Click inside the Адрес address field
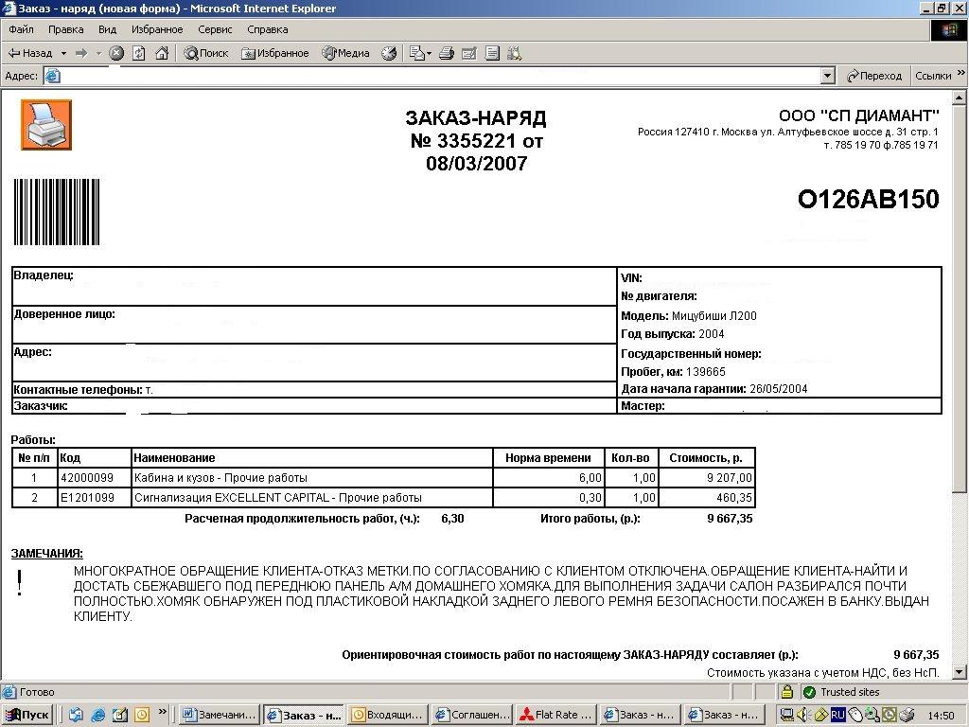 (x=435, y=76)
